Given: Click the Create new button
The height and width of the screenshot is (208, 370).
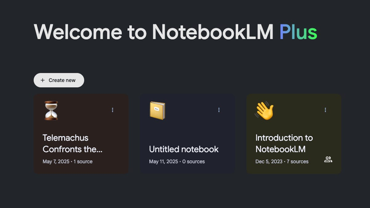Looking at the screenshot, I should [59, 80].
